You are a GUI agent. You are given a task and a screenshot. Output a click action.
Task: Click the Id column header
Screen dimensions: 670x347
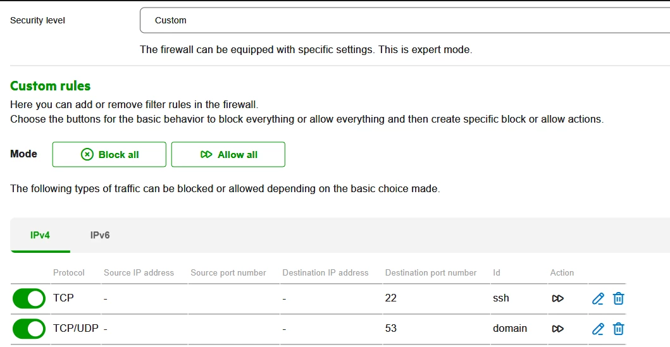coord(497,273)
